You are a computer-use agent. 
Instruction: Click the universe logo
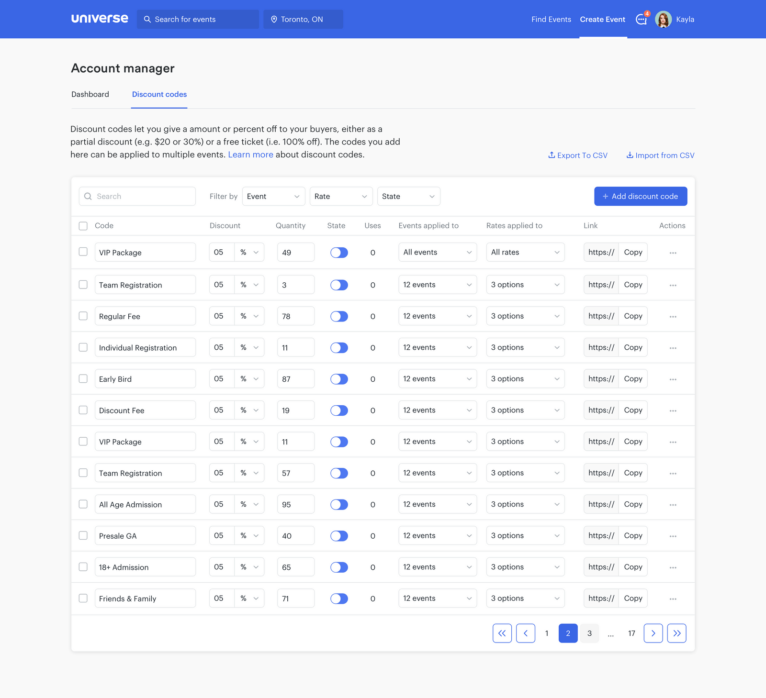click(x=99, y=19)
